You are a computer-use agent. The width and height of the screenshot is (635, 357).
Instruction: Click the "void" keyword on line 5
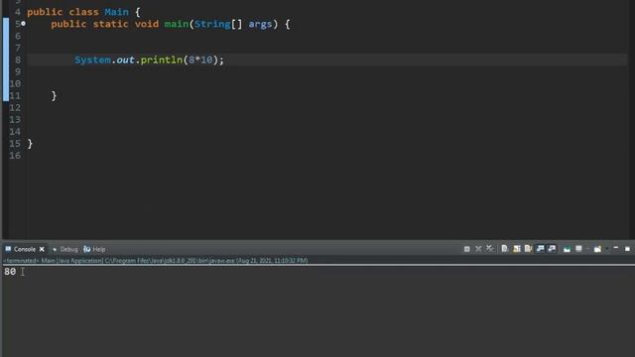click(147, 24)
